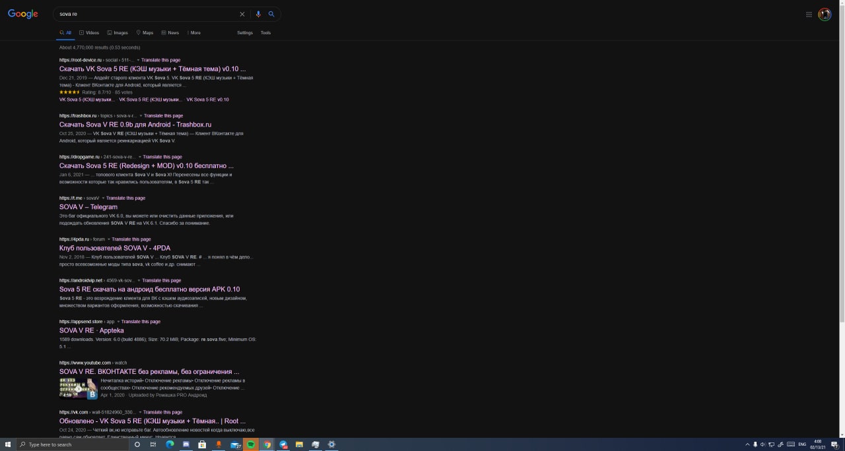Clear the search query with the X

click(242, 14)
